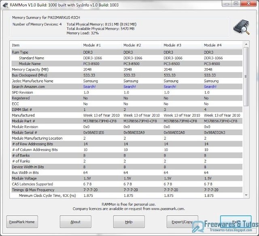The width and height of the screenshot is (259, 236).
Task: Select the Standard Name row label
Action: pyautogui.click(x=32, y=58)
